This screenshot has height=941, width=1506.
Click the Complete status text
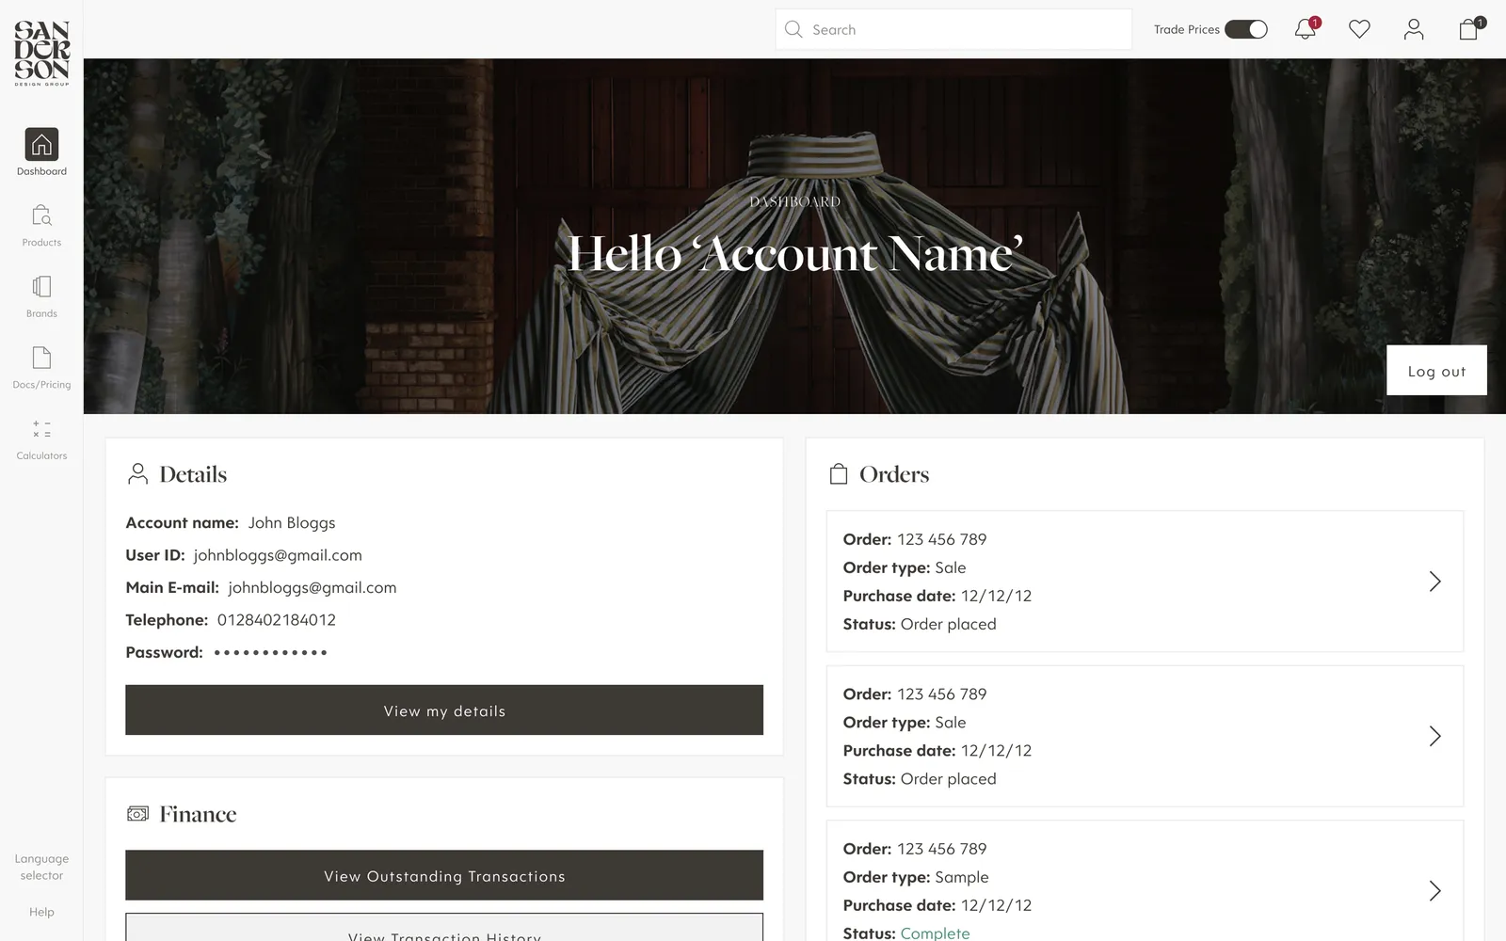click(935, 933)
